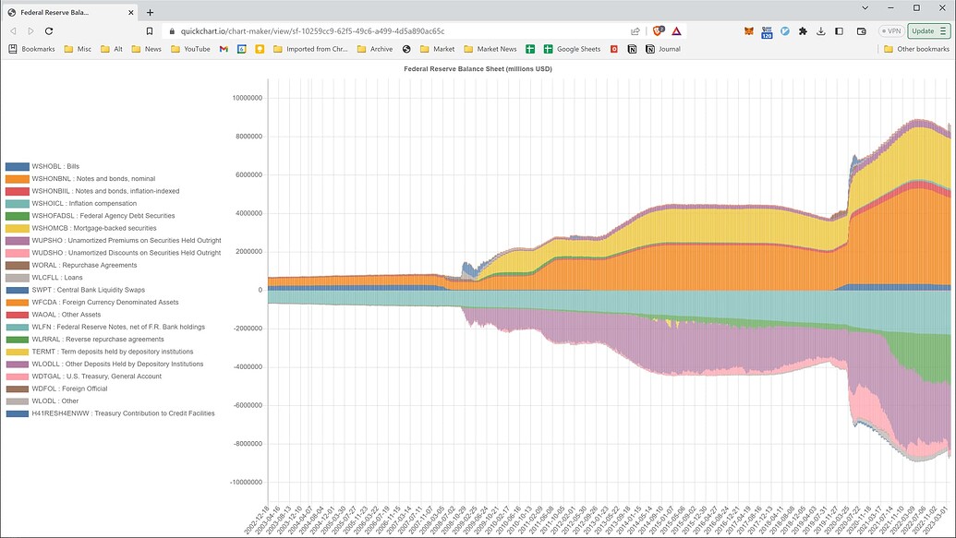Click the Brave Rewards triangle icon
Image resolution: width=956 pixels, height=538 pixels.
tap(676, 30)
